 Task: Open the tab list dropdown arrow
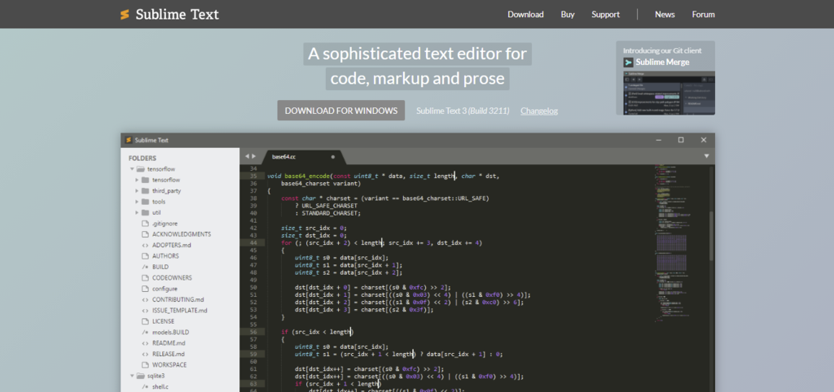coord(706,155)
